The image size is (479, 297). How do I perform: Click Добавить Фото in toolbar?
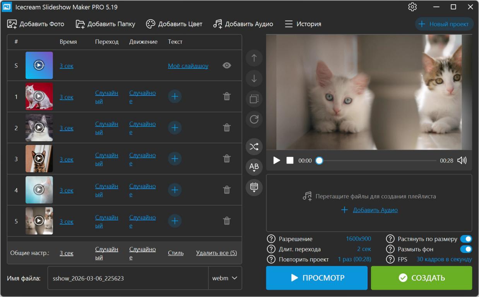36,24
